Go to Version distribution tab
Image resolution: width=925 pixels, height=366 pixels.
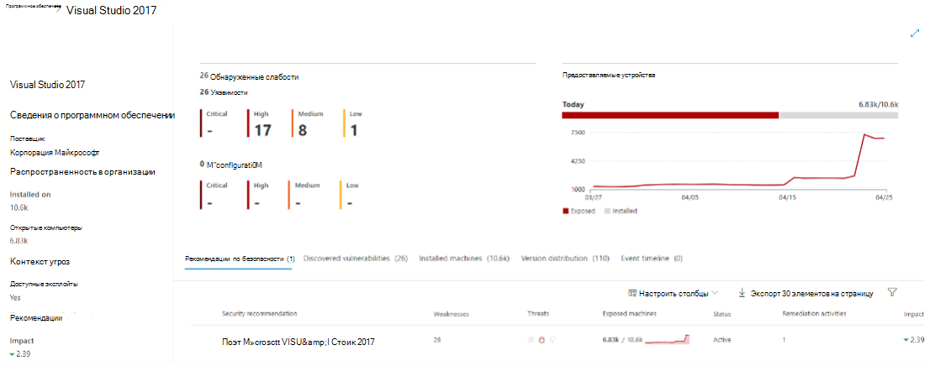tap(565, 259)
